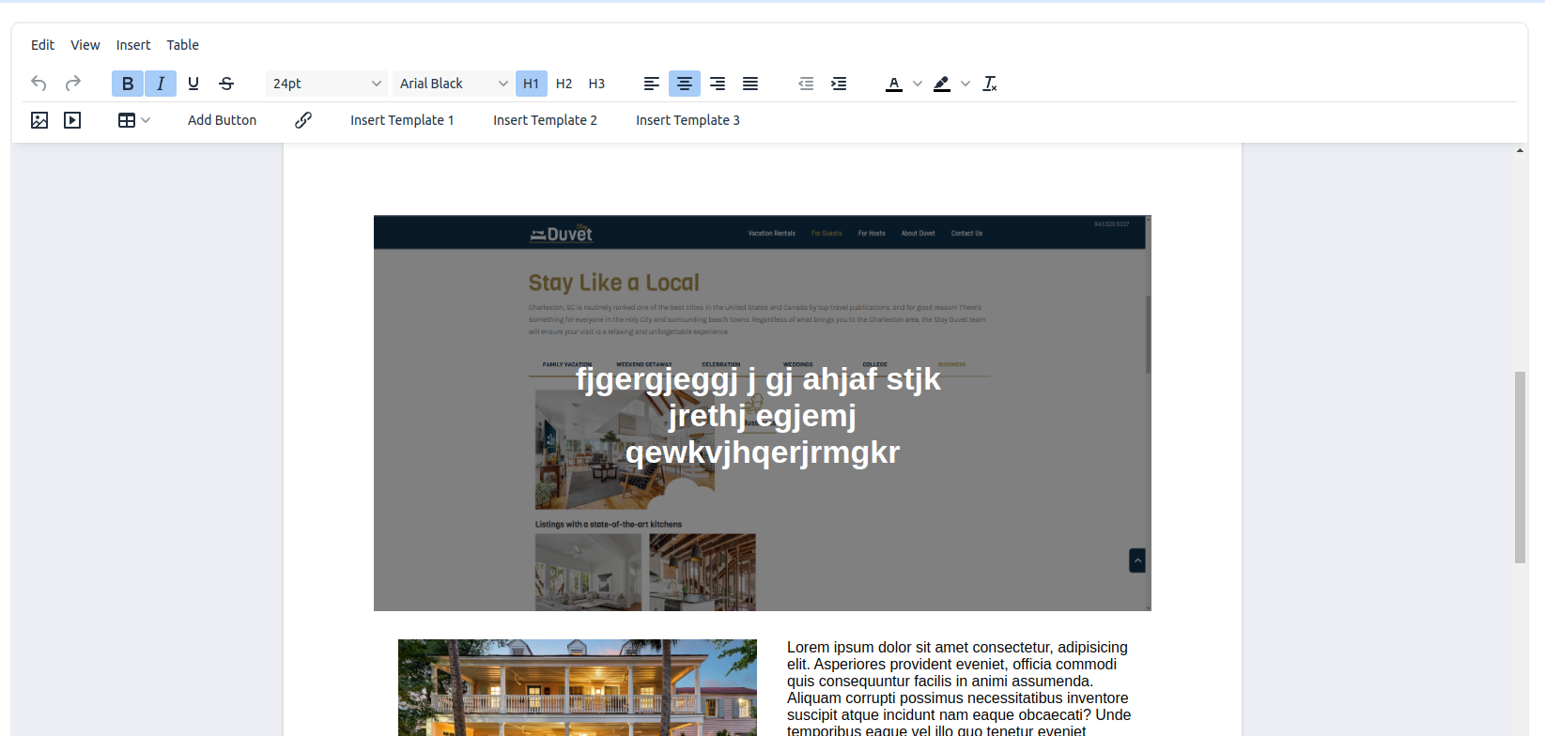Open the Insert menu
This screenshot has height=736, width=1545.
pyautogui.click(x=133, y=45)
